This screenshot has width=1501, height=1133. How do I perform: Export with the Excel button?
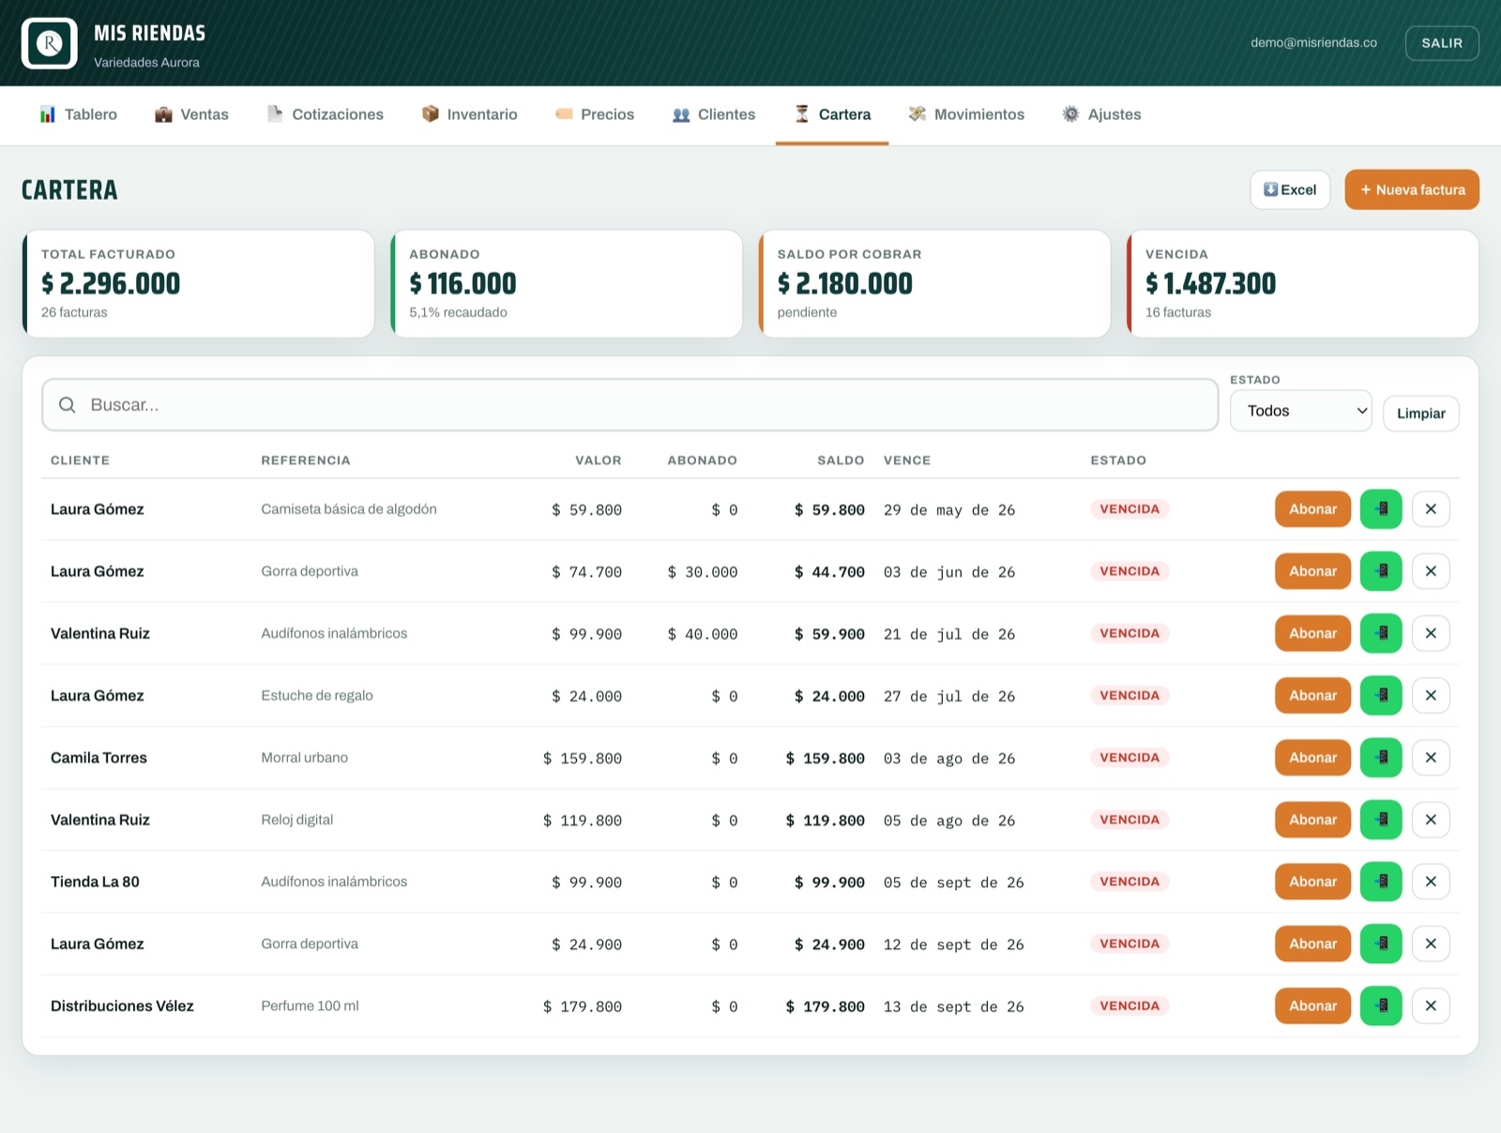coord(1290,189)
